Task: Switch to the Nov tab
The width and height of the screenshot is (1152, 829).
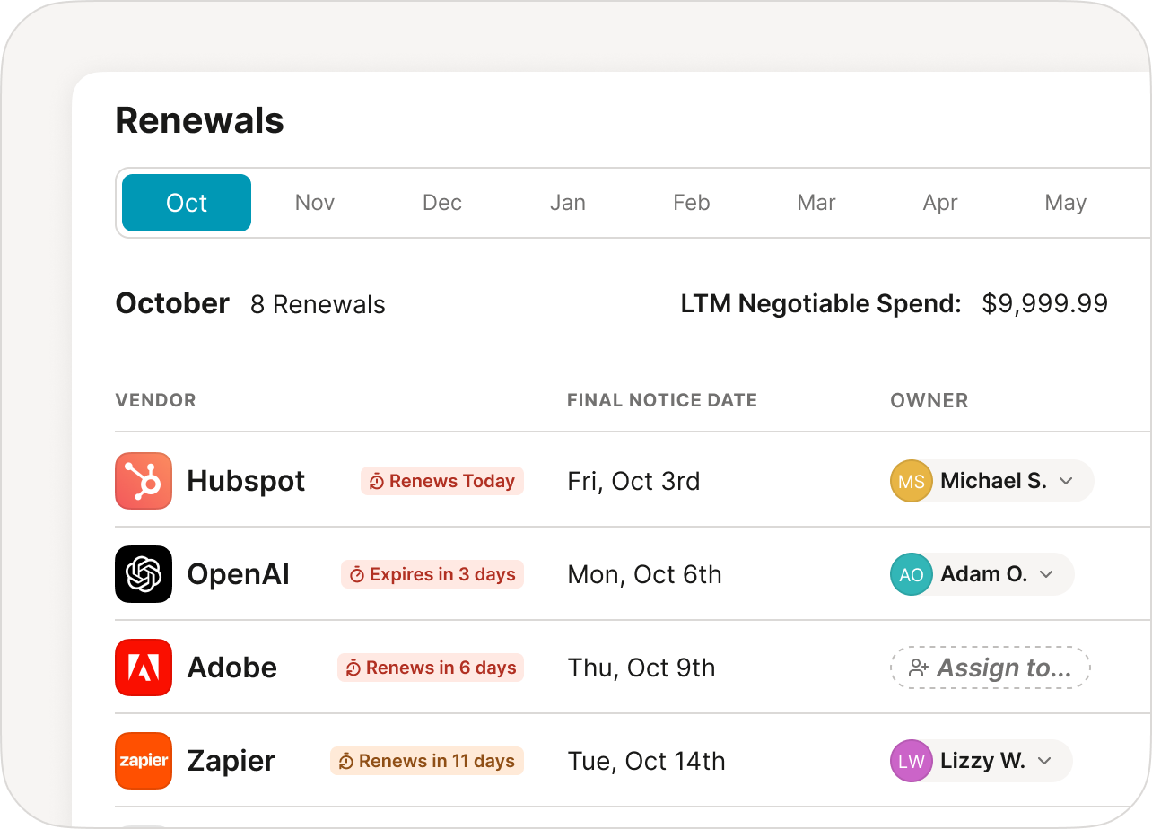Action: click(x=315, y=203)
